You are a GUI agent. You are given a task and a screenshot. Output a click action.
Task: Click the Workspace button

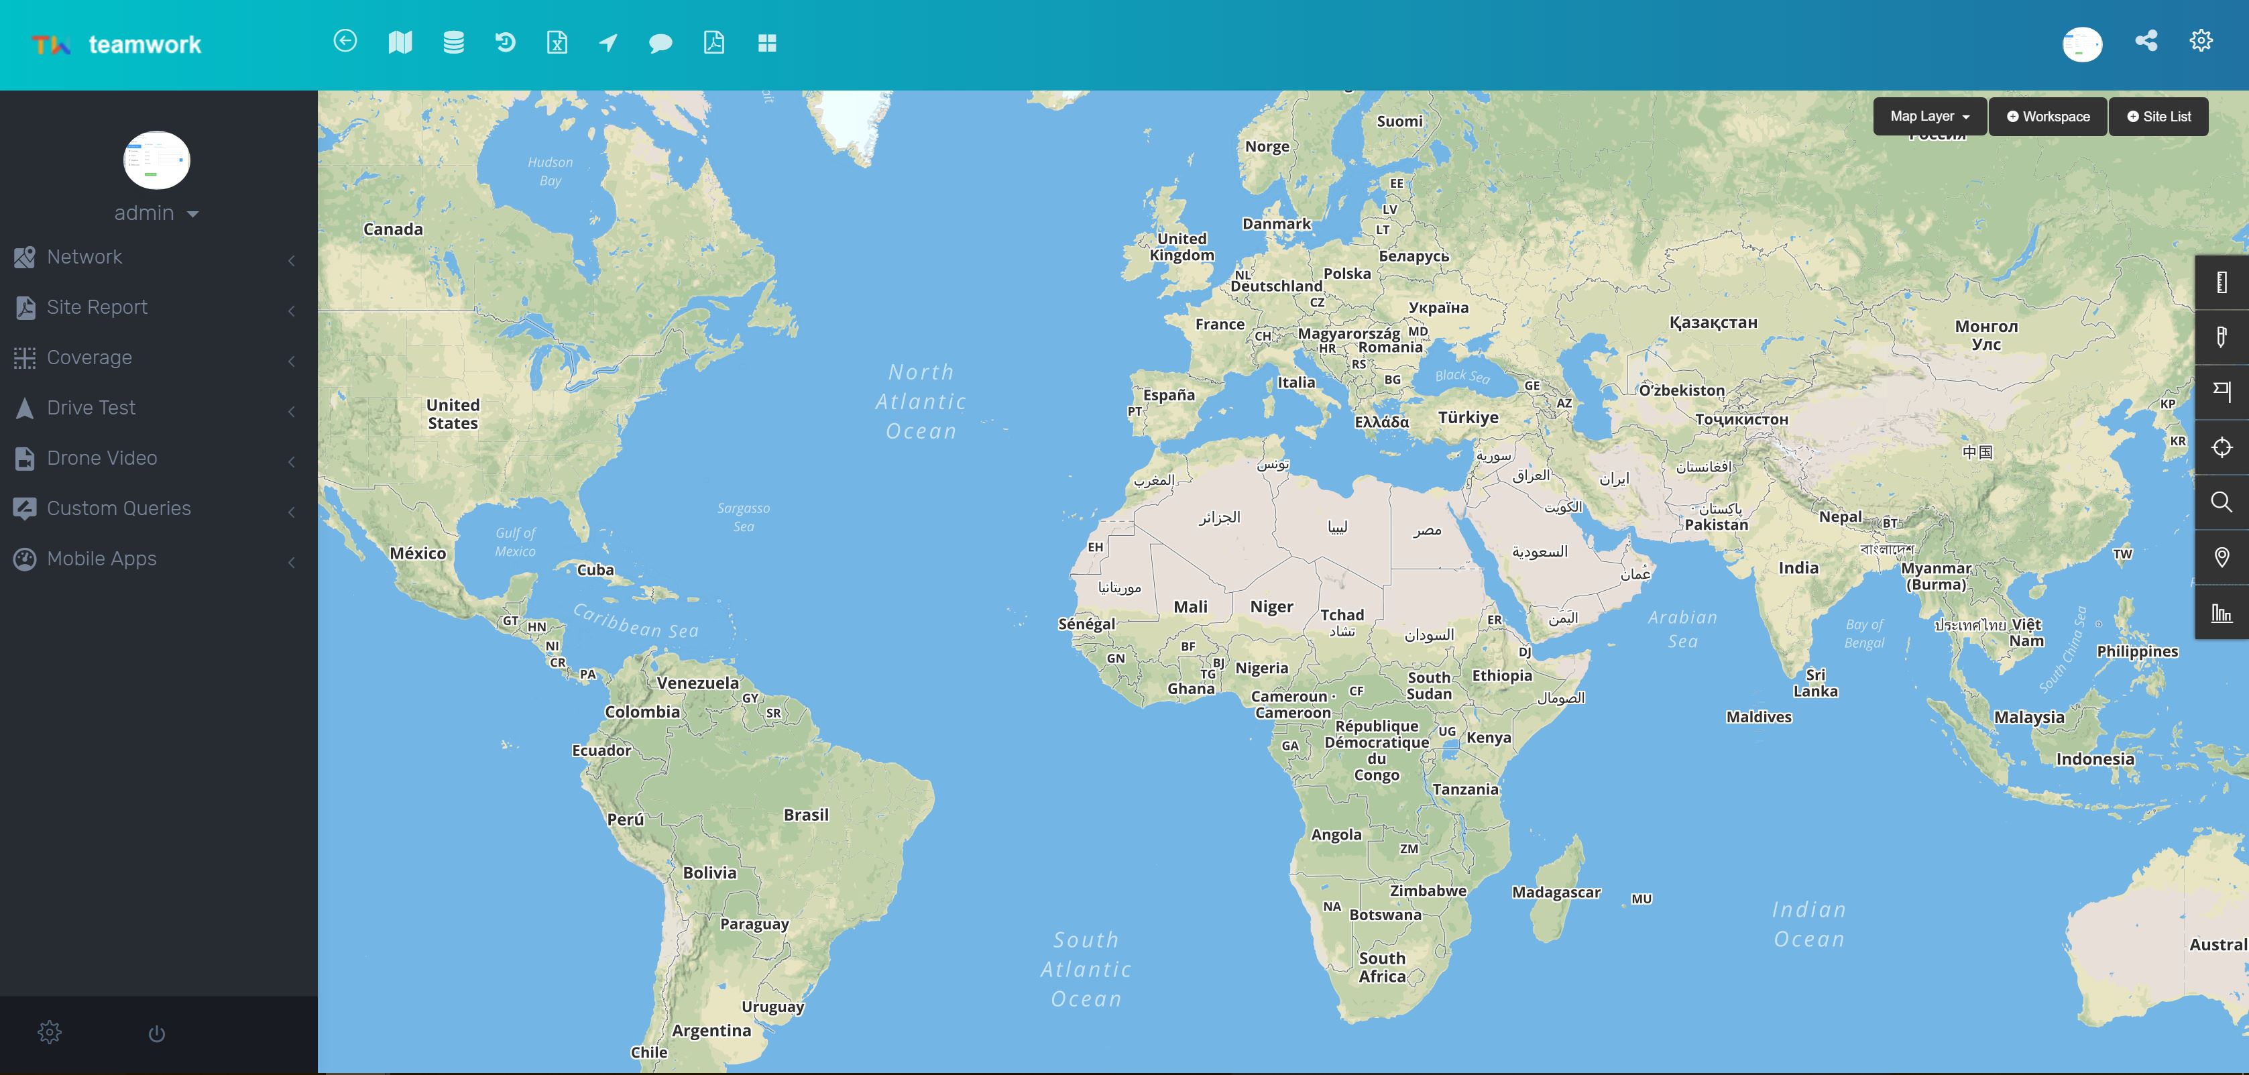click(x=2047, y=117)
